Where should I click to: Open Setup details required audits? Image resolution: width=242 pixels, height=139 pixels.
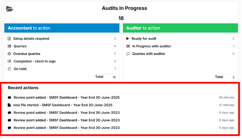[x=31, y=39]
